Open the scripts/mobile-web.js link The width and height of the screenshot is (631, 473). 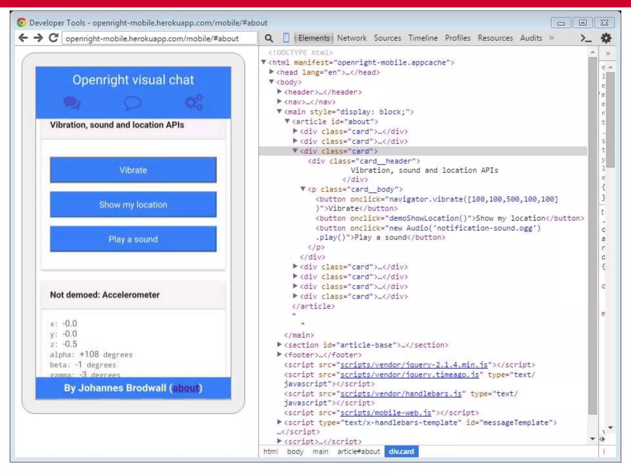click(385, 413)
